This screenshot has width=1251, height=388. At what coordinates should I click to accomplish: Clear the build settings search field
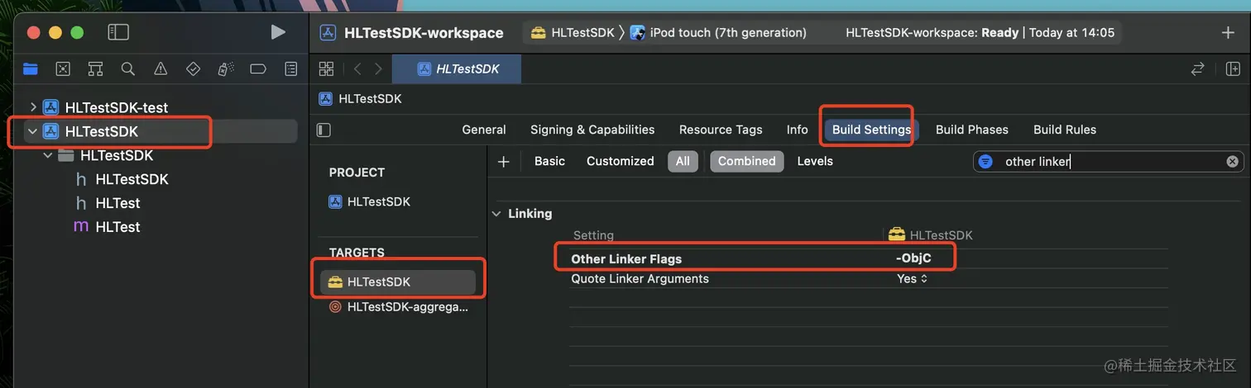pos(1232,162)
